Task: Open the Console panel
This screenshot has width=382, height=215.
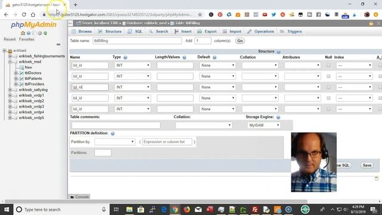Action: [x=79, y=196]
